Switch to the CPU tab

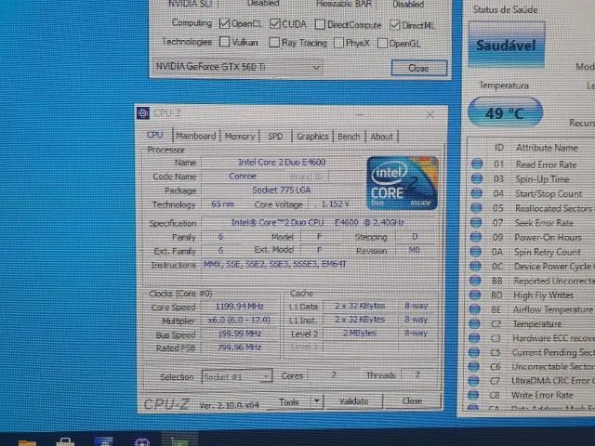(x=155, y=135)
